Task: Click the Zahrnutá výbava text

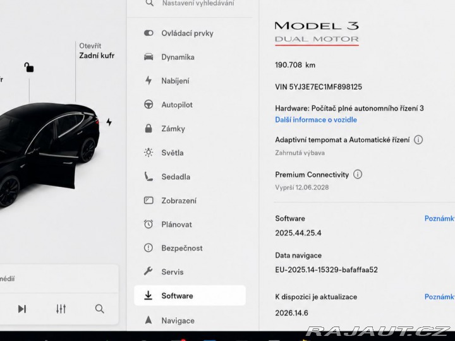Action: point(300,153)
